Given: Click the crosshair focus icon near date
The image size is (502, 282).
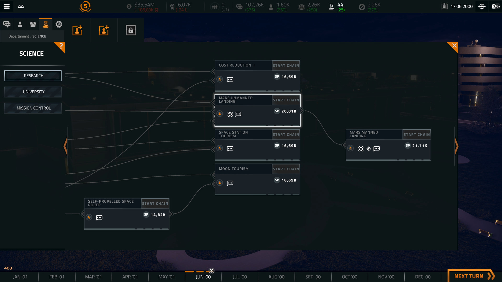Looking at the screenshot, I should tap(482, 7).
